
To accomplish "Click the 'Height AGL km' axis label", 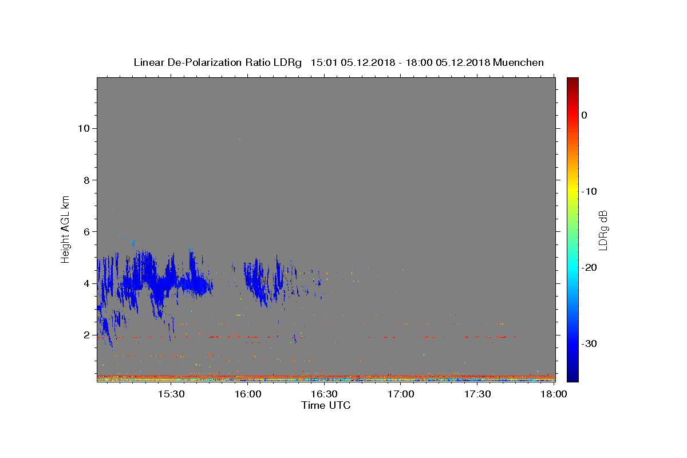I will tap(65, 229).
